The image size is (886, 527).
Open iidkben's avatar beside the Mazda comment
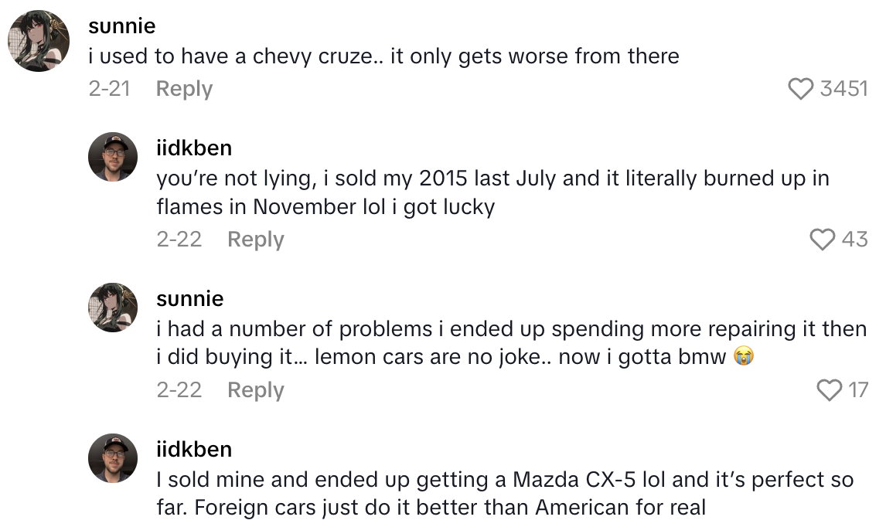[x=113, y=457]
